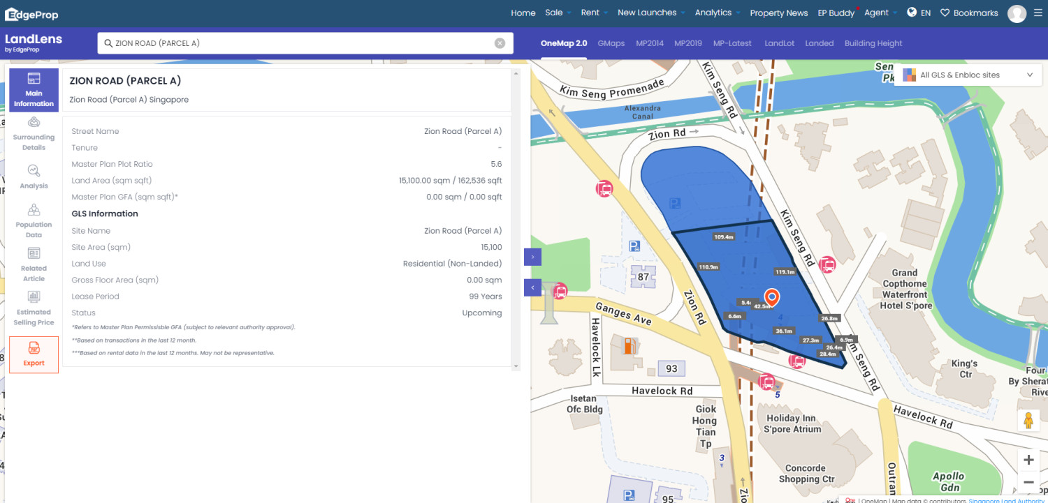1048x503 pixels.
Task: Click the Concorde Shopping Ctr map label
Action: coord(806,474)
